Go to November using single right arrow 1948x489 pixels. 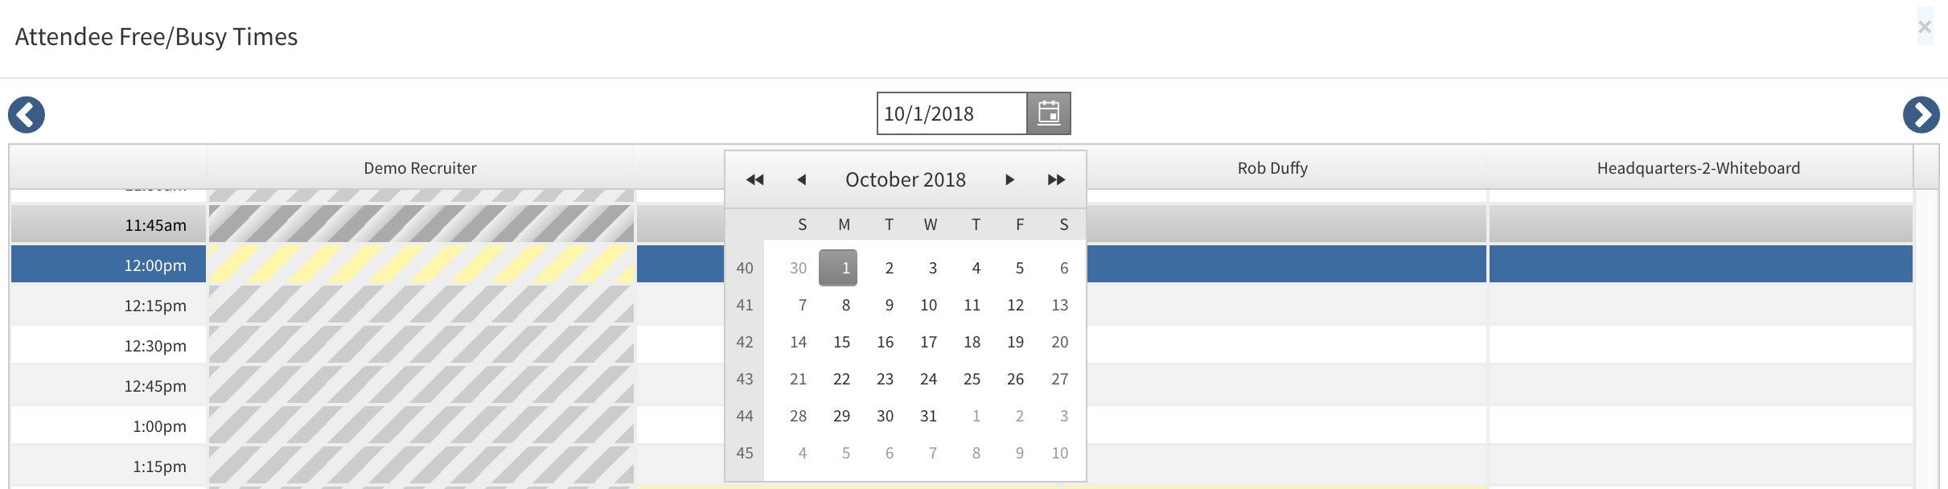coord(1009,179)
